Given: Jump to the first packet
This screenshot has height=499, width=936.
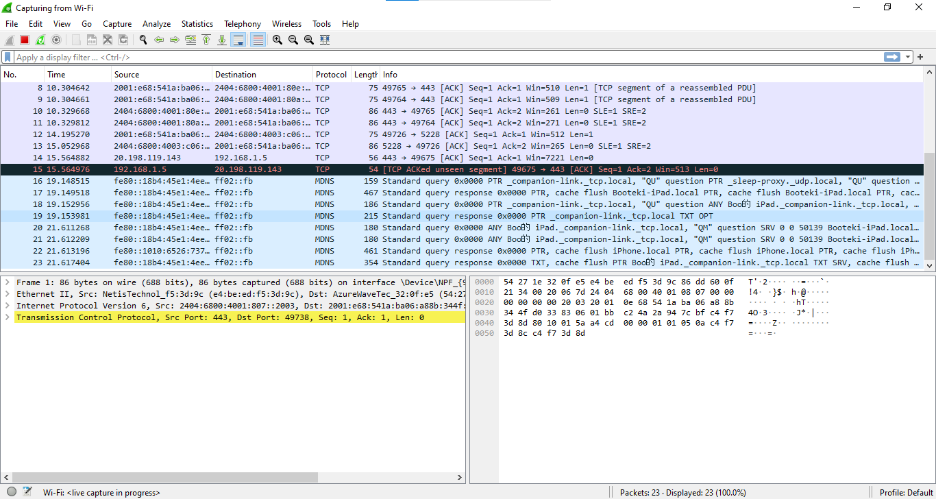Looking at the screenshot, I should coord(206,39).
